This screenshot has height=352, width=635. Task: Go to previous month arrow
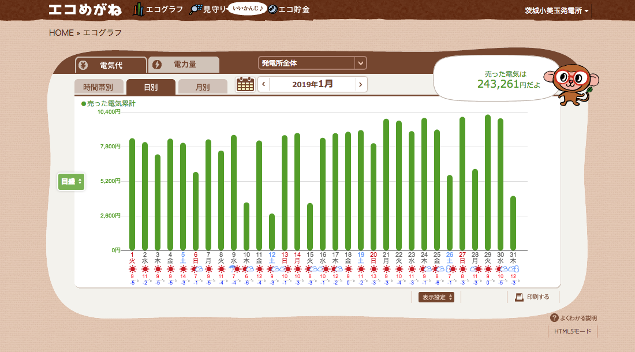[x=264, y=85]
